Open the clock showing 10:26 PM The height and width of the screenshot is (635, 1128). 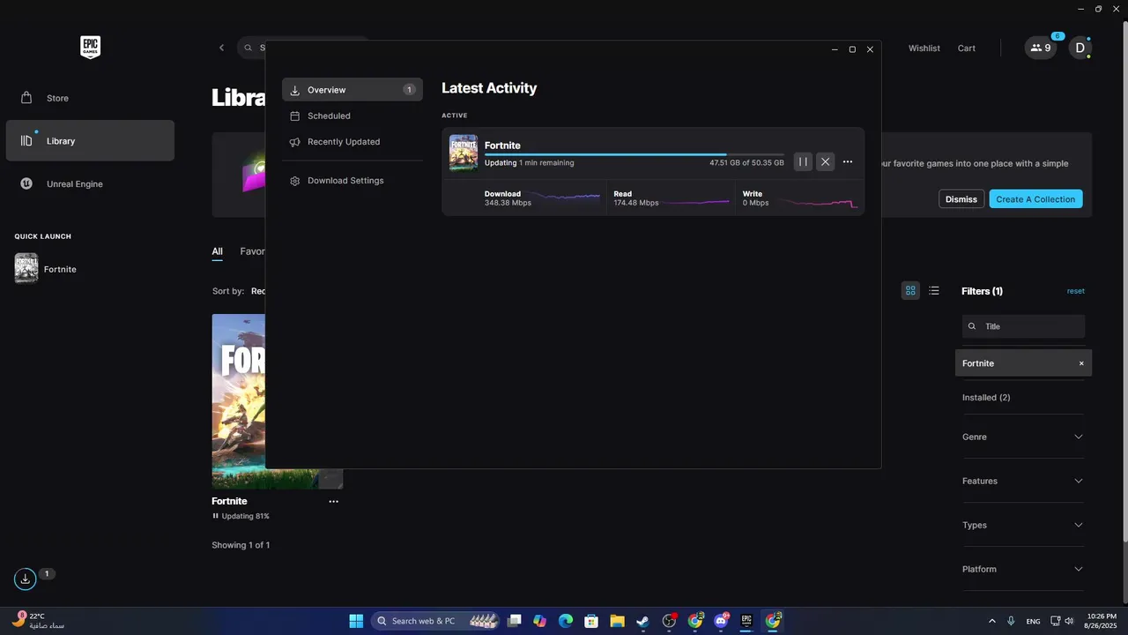pyautogui.click(x=1102, y=621)
